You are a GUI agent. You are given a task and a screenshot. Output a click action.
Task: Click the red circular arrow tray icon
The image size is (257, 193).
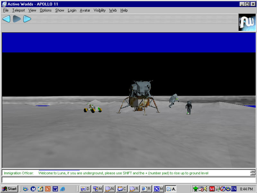223,189
